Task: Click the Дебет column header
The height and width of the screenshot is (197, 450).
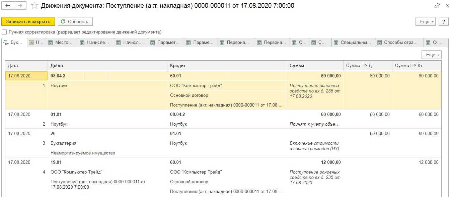Action: 107,66
